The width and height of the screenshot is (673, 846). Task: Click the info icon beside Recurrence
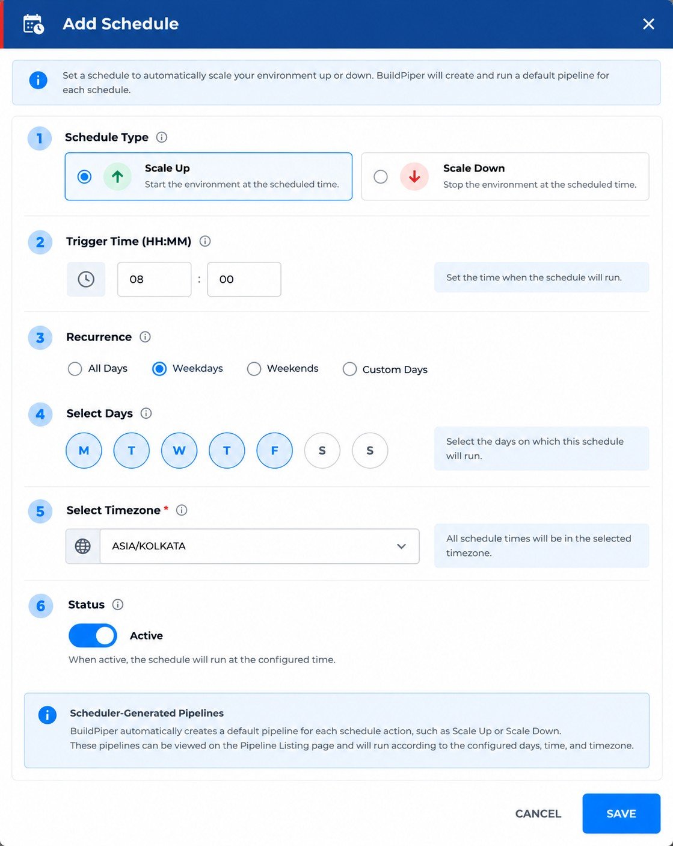pos(145,337)
